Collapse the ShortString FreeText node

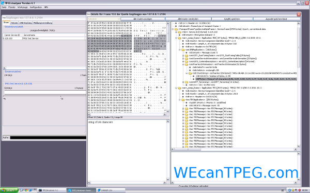coord(187,73)
